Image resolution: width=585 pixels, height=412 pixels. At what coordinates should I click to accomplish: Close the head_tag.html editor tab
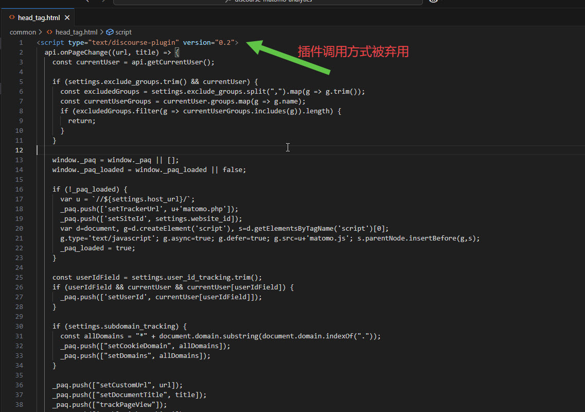pos(67,18)
